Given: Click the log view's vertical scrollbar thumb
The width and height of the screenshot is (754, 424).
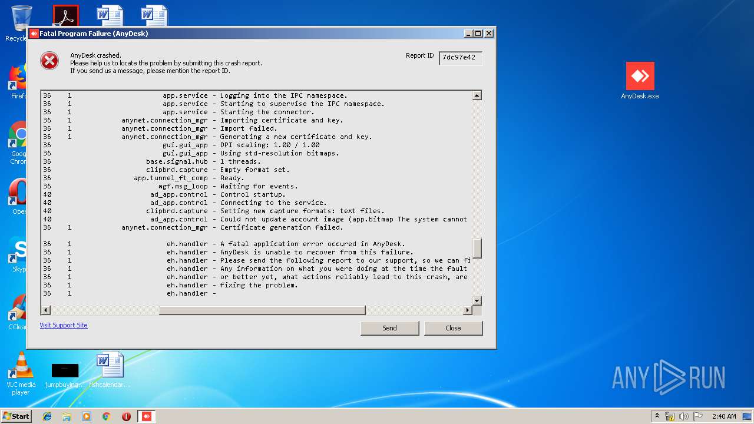Looking at the screenshot, I should 477,248.
